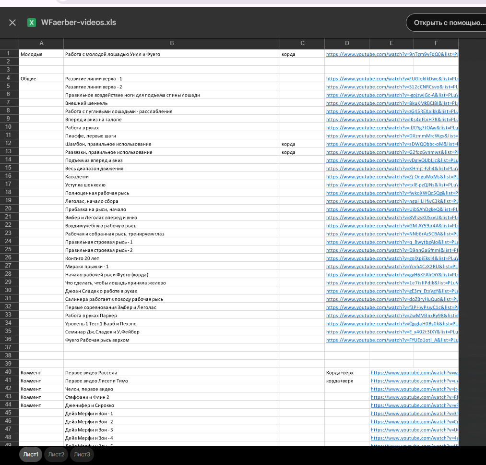Open YouTube link for 'Дженифер и Сирокко'
This screenshot has height=465, width=486.
point(415,405)
